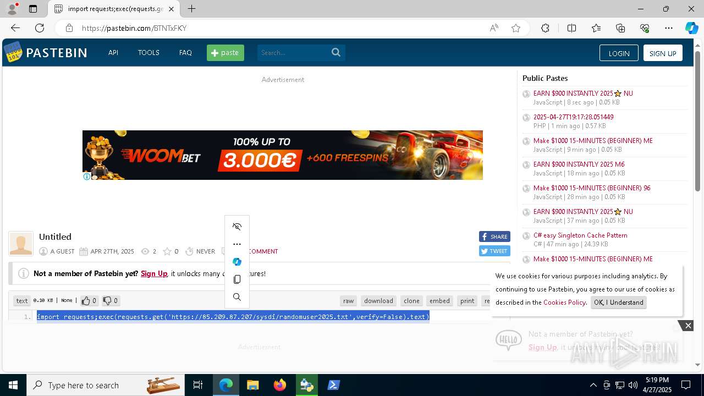
Task: Open the Collections icon
Action: [620, 28]
